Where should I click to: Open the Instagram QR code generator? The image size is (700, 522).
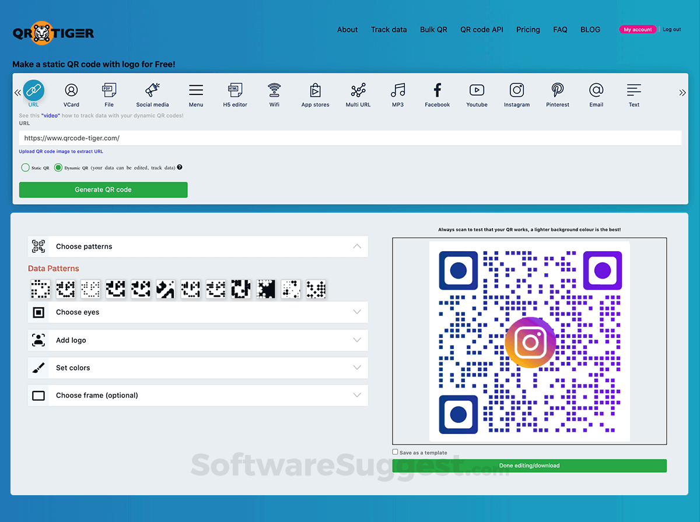click(516, 94)
